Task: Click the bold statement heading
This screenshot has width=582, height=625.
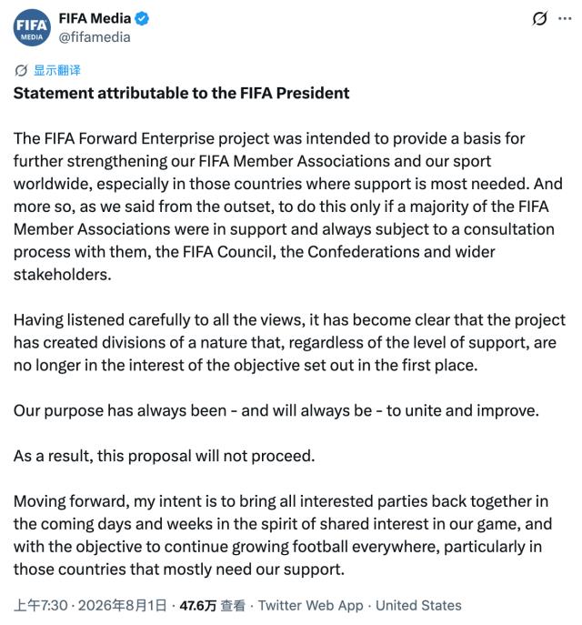Action: (181, 93)
